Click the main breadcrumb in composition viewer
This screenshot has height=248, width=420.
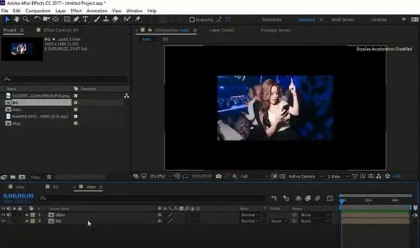click(146, 39)
